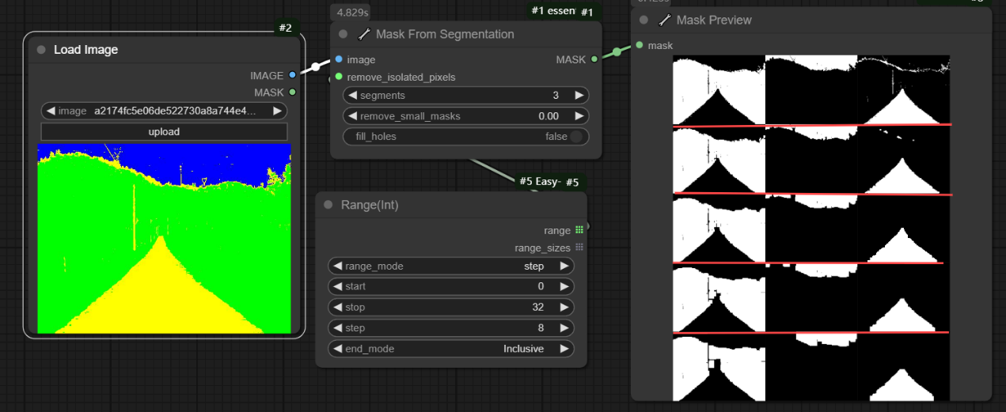The height and width of the screenshot is (412, 1006).
Task: Increase the segments value
Action: point(579,95)
